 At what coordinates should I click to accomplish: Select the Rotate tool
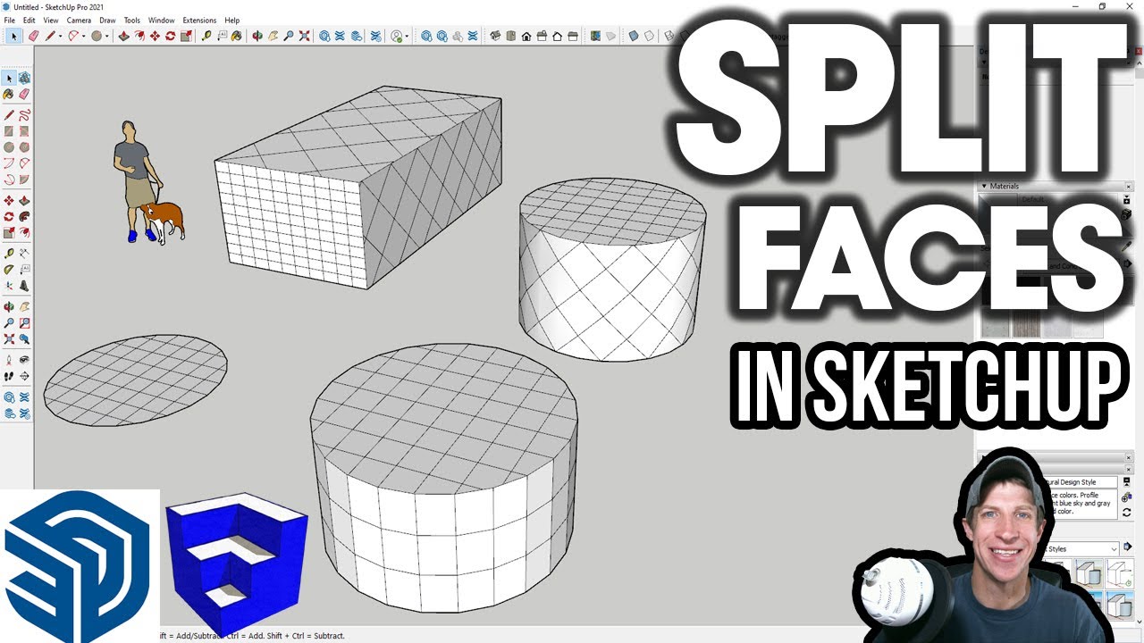(x=171, y=36)
